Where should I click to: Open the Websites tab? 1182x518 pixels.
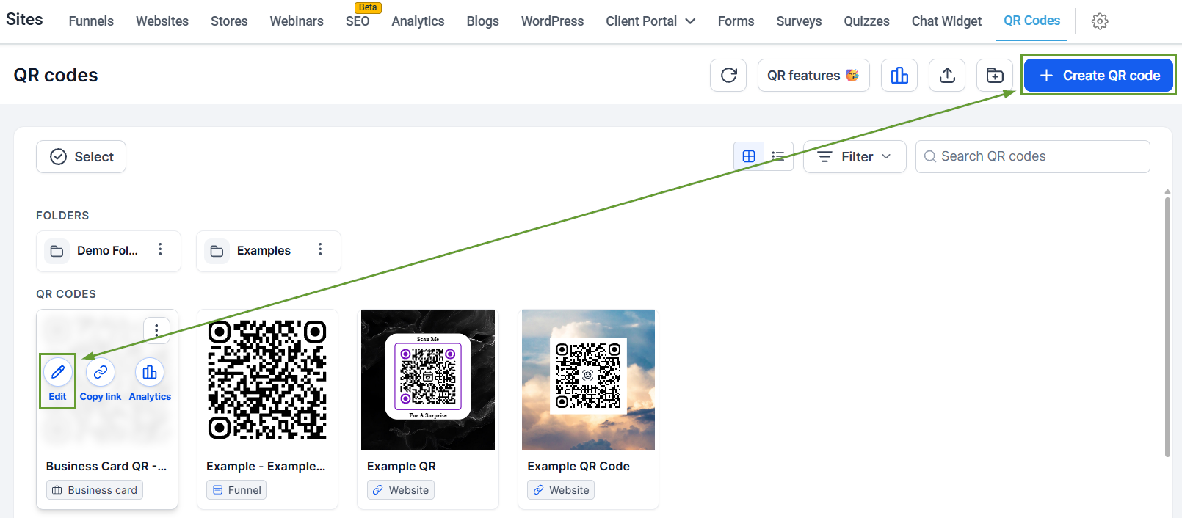[x=162, y=21]
